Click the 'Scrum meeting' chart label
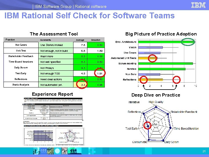This screenshot has width=209, height=157. coord(127,64)
